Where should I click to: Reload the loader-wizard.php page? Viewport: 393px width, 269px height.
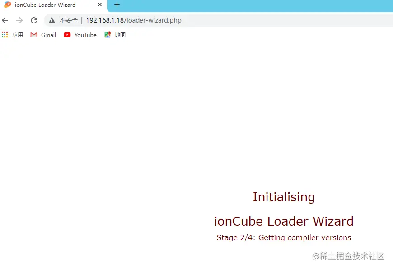tap(34, 20)
